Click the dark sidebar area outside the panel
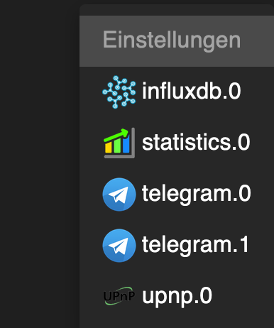This screenshot has height=328, width=274. pos(40,165)
